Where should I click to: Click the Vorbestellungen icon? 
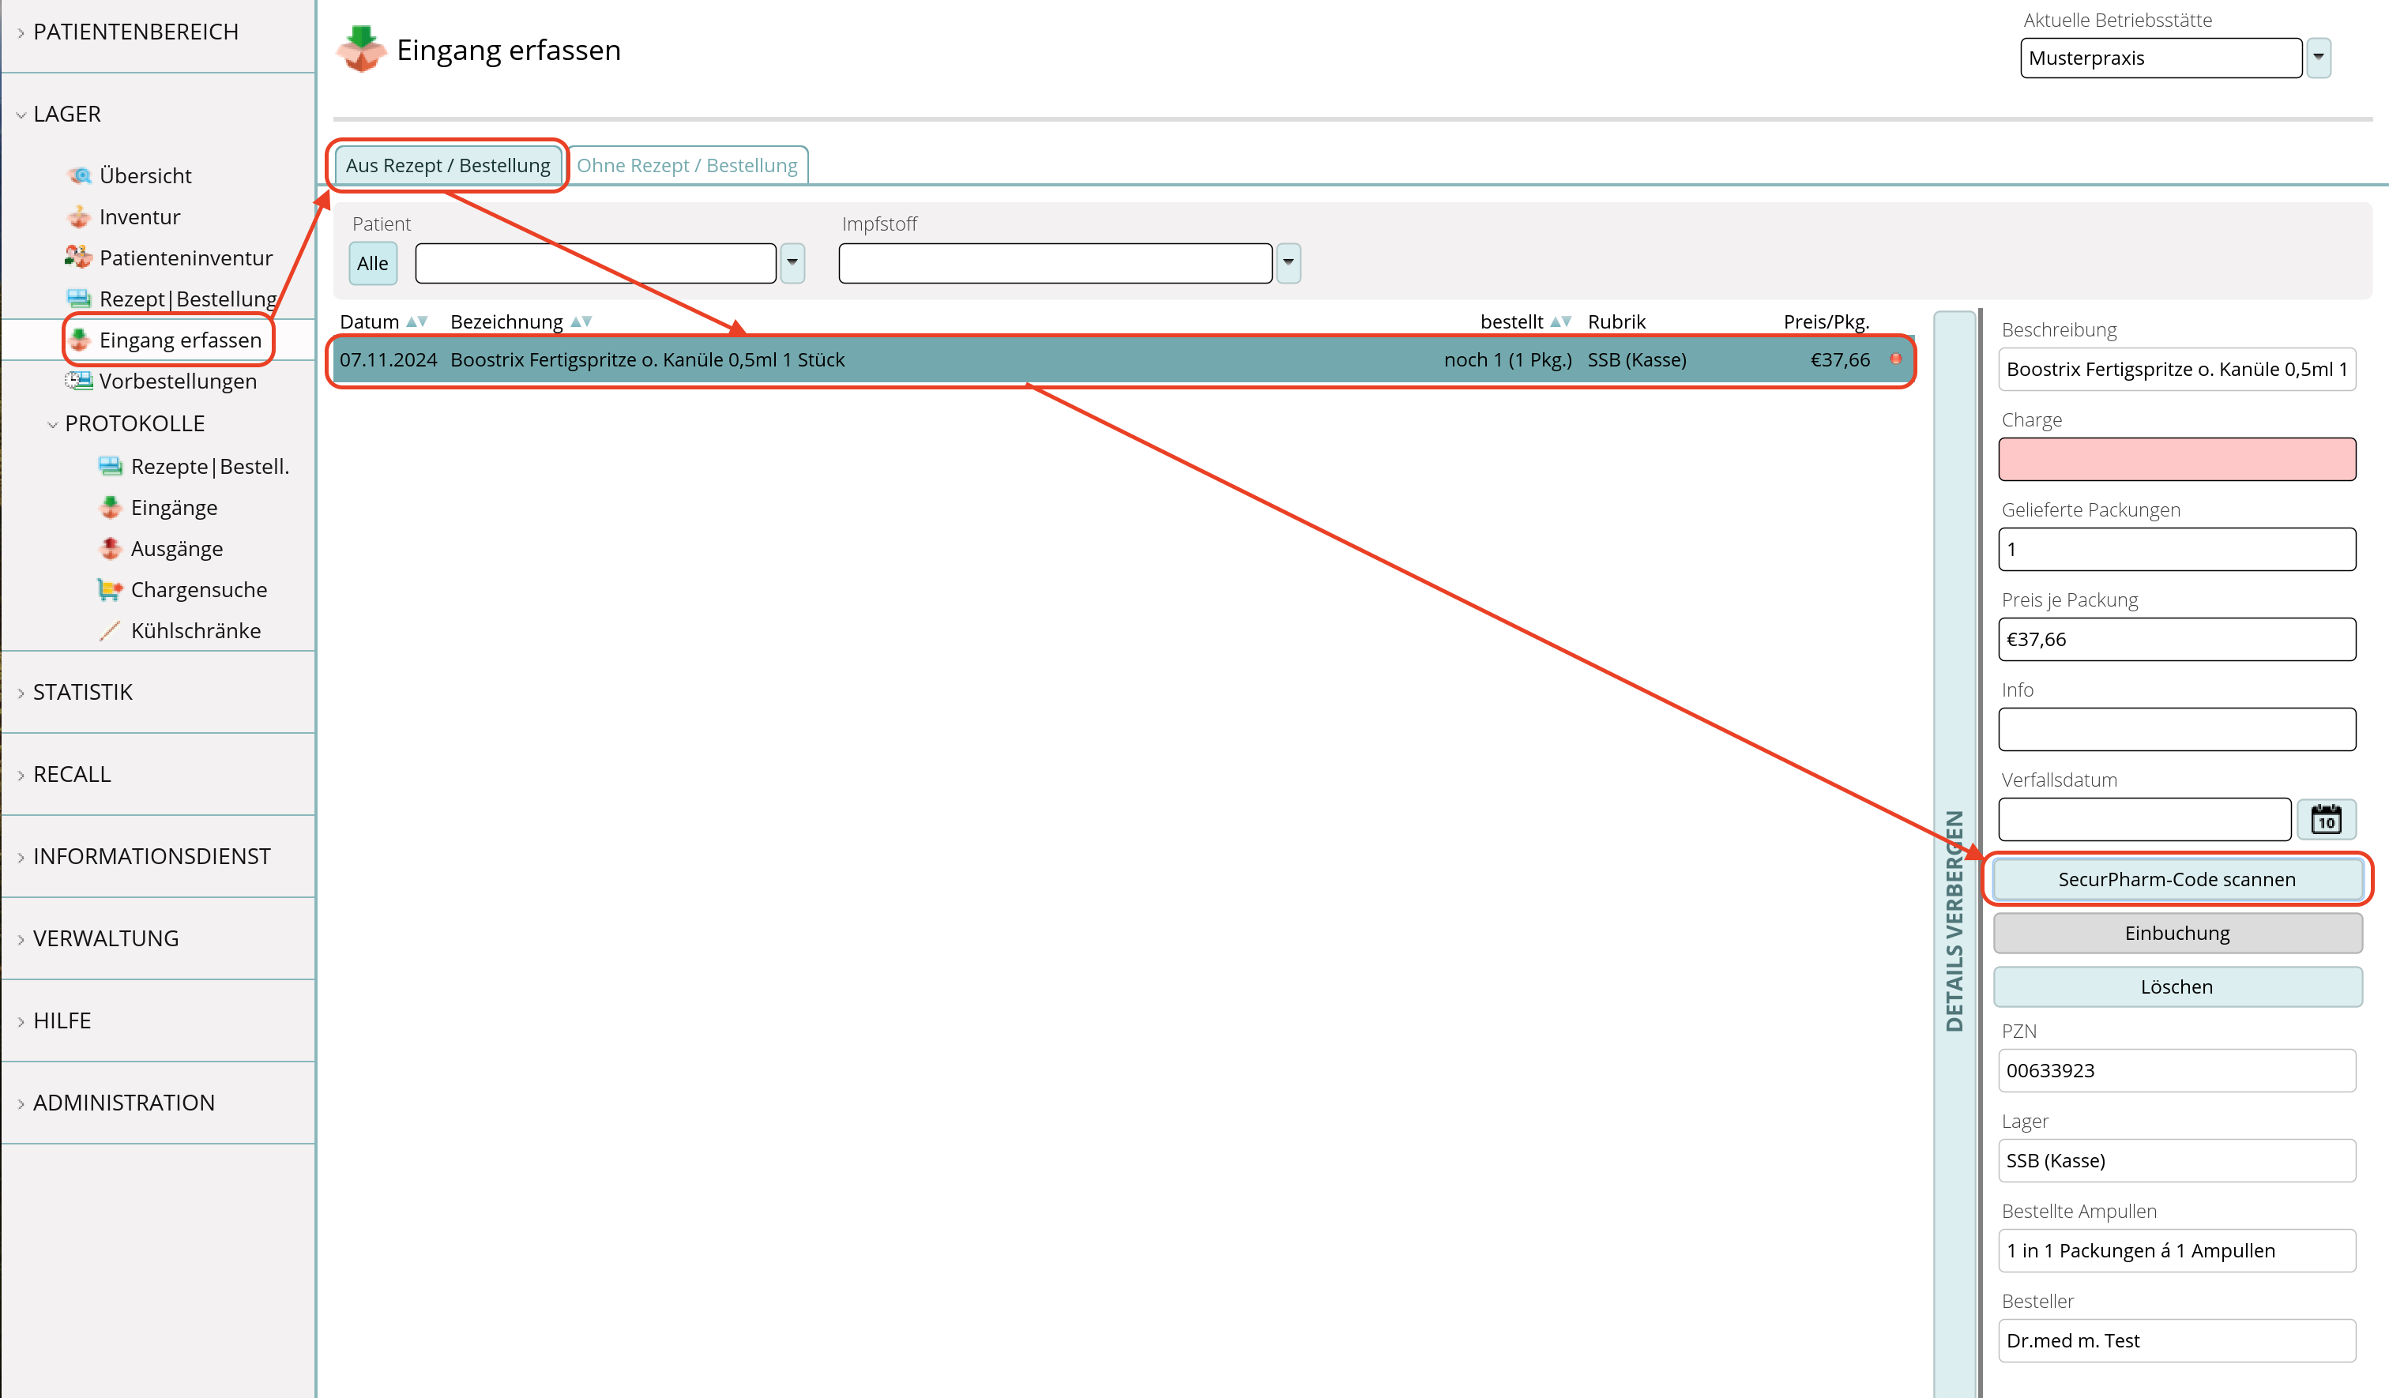[x=79, y=381]
